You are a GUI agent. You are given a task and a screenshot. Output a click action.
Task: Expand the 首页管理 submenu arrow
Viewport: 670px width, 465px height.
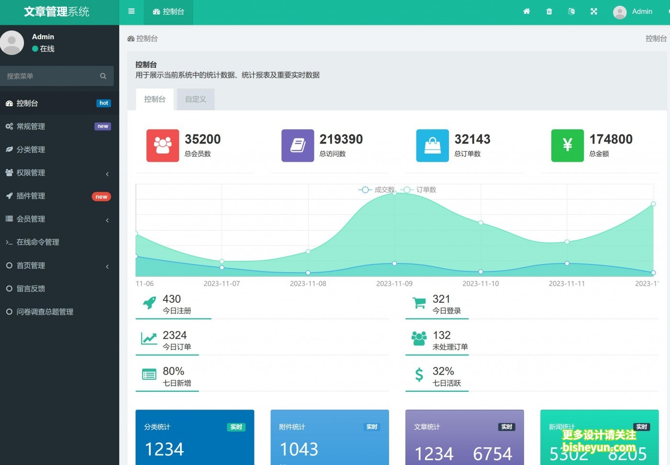coord(107,266)
